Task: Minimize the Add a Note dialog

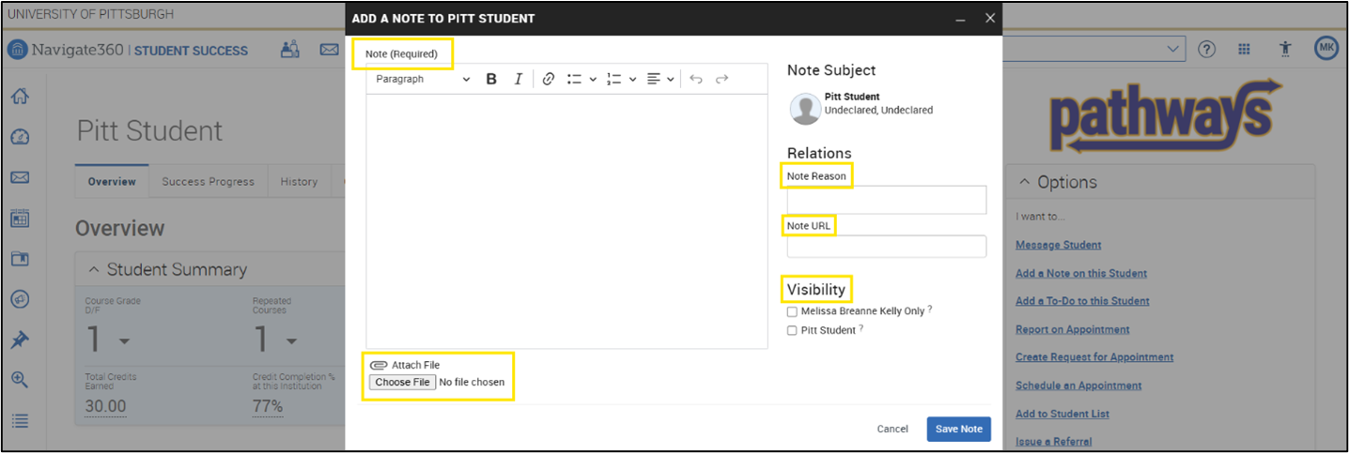Action: (960, 19)
